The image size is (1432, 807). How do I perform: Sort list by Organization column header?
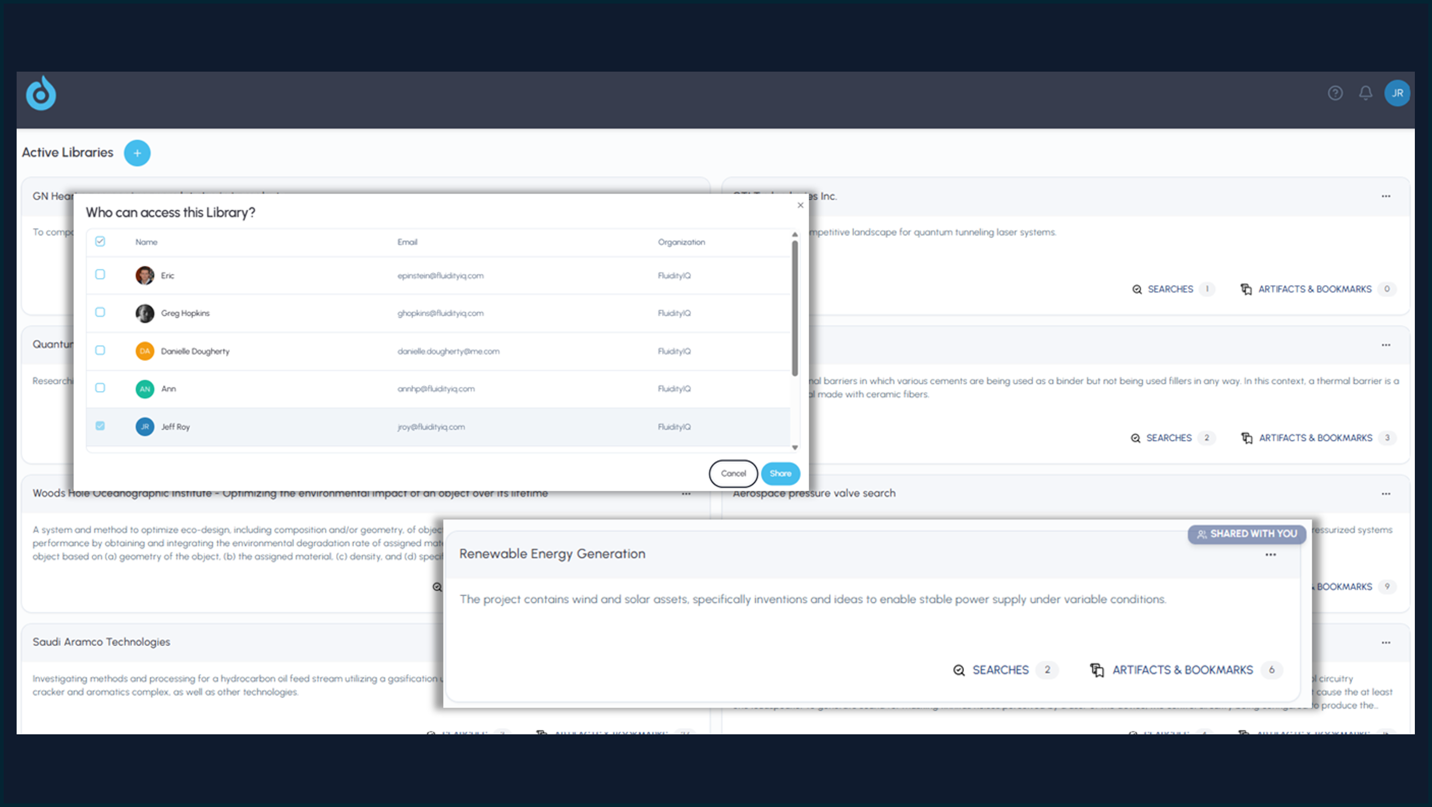681,242
